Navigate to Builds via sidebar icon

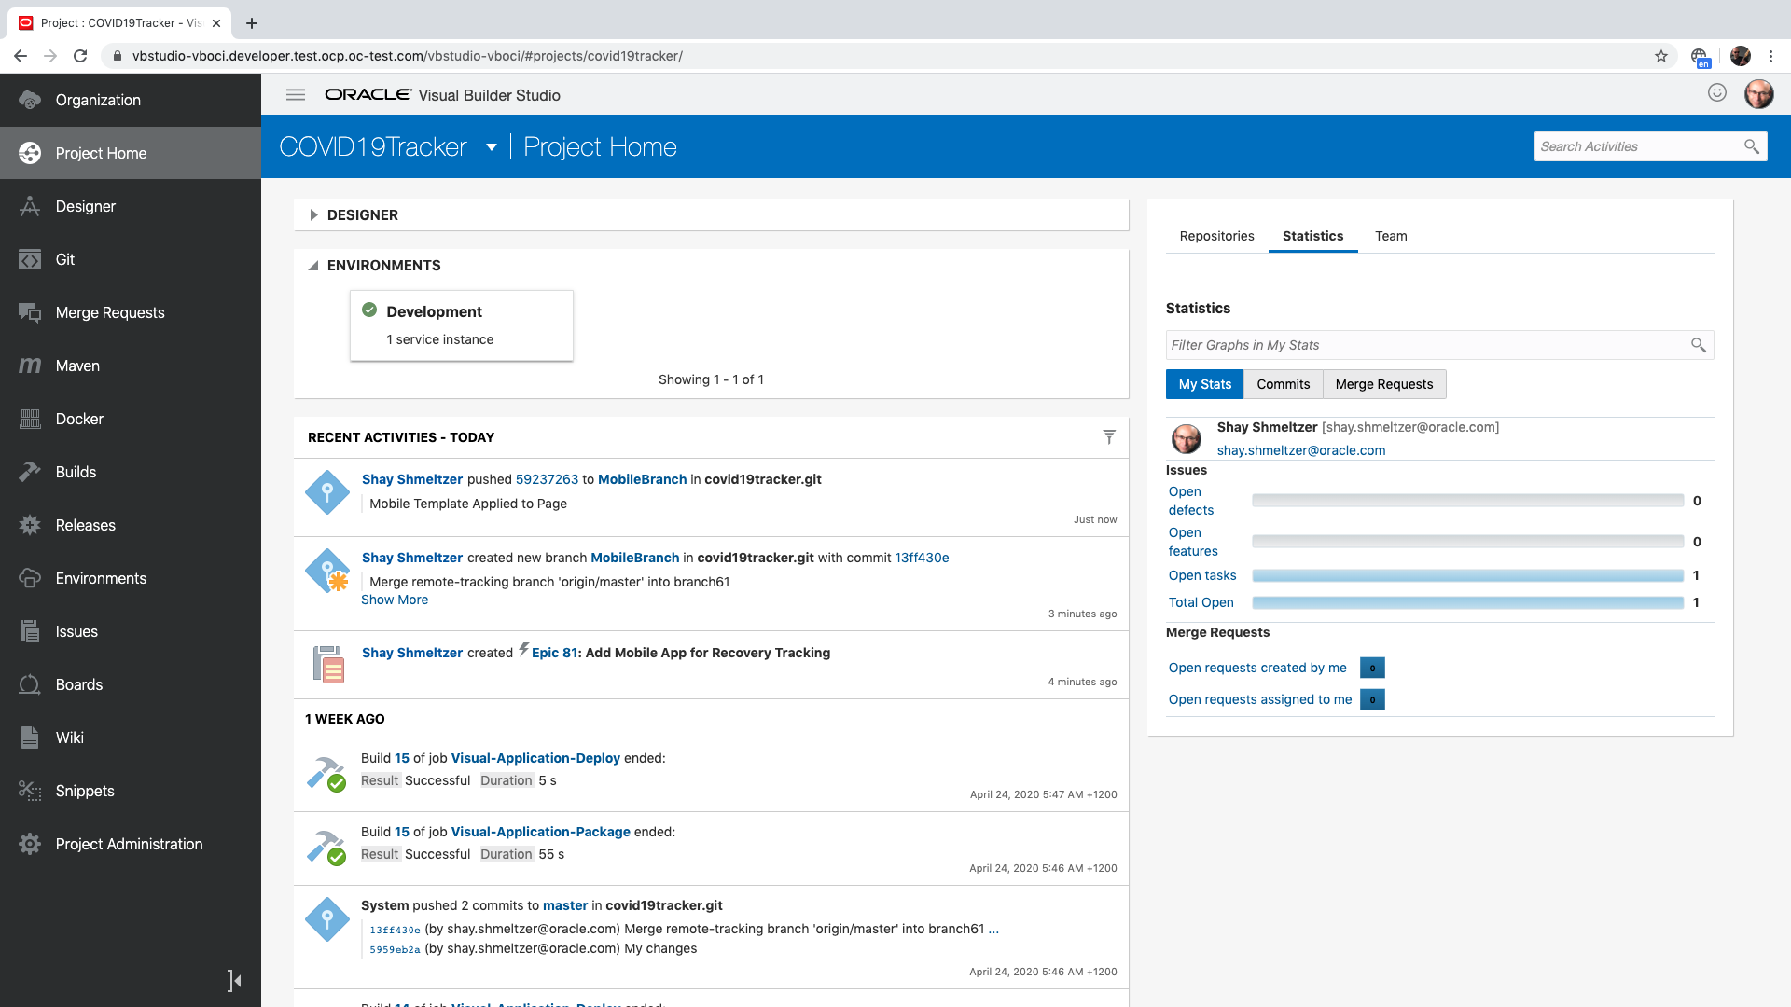pos(30,472)
